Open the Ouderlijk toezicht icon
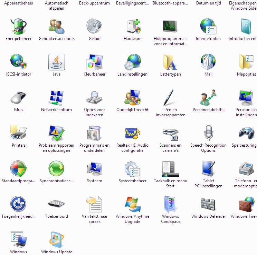This screenshot has height=255, width=257. click(x=132, y=97)
